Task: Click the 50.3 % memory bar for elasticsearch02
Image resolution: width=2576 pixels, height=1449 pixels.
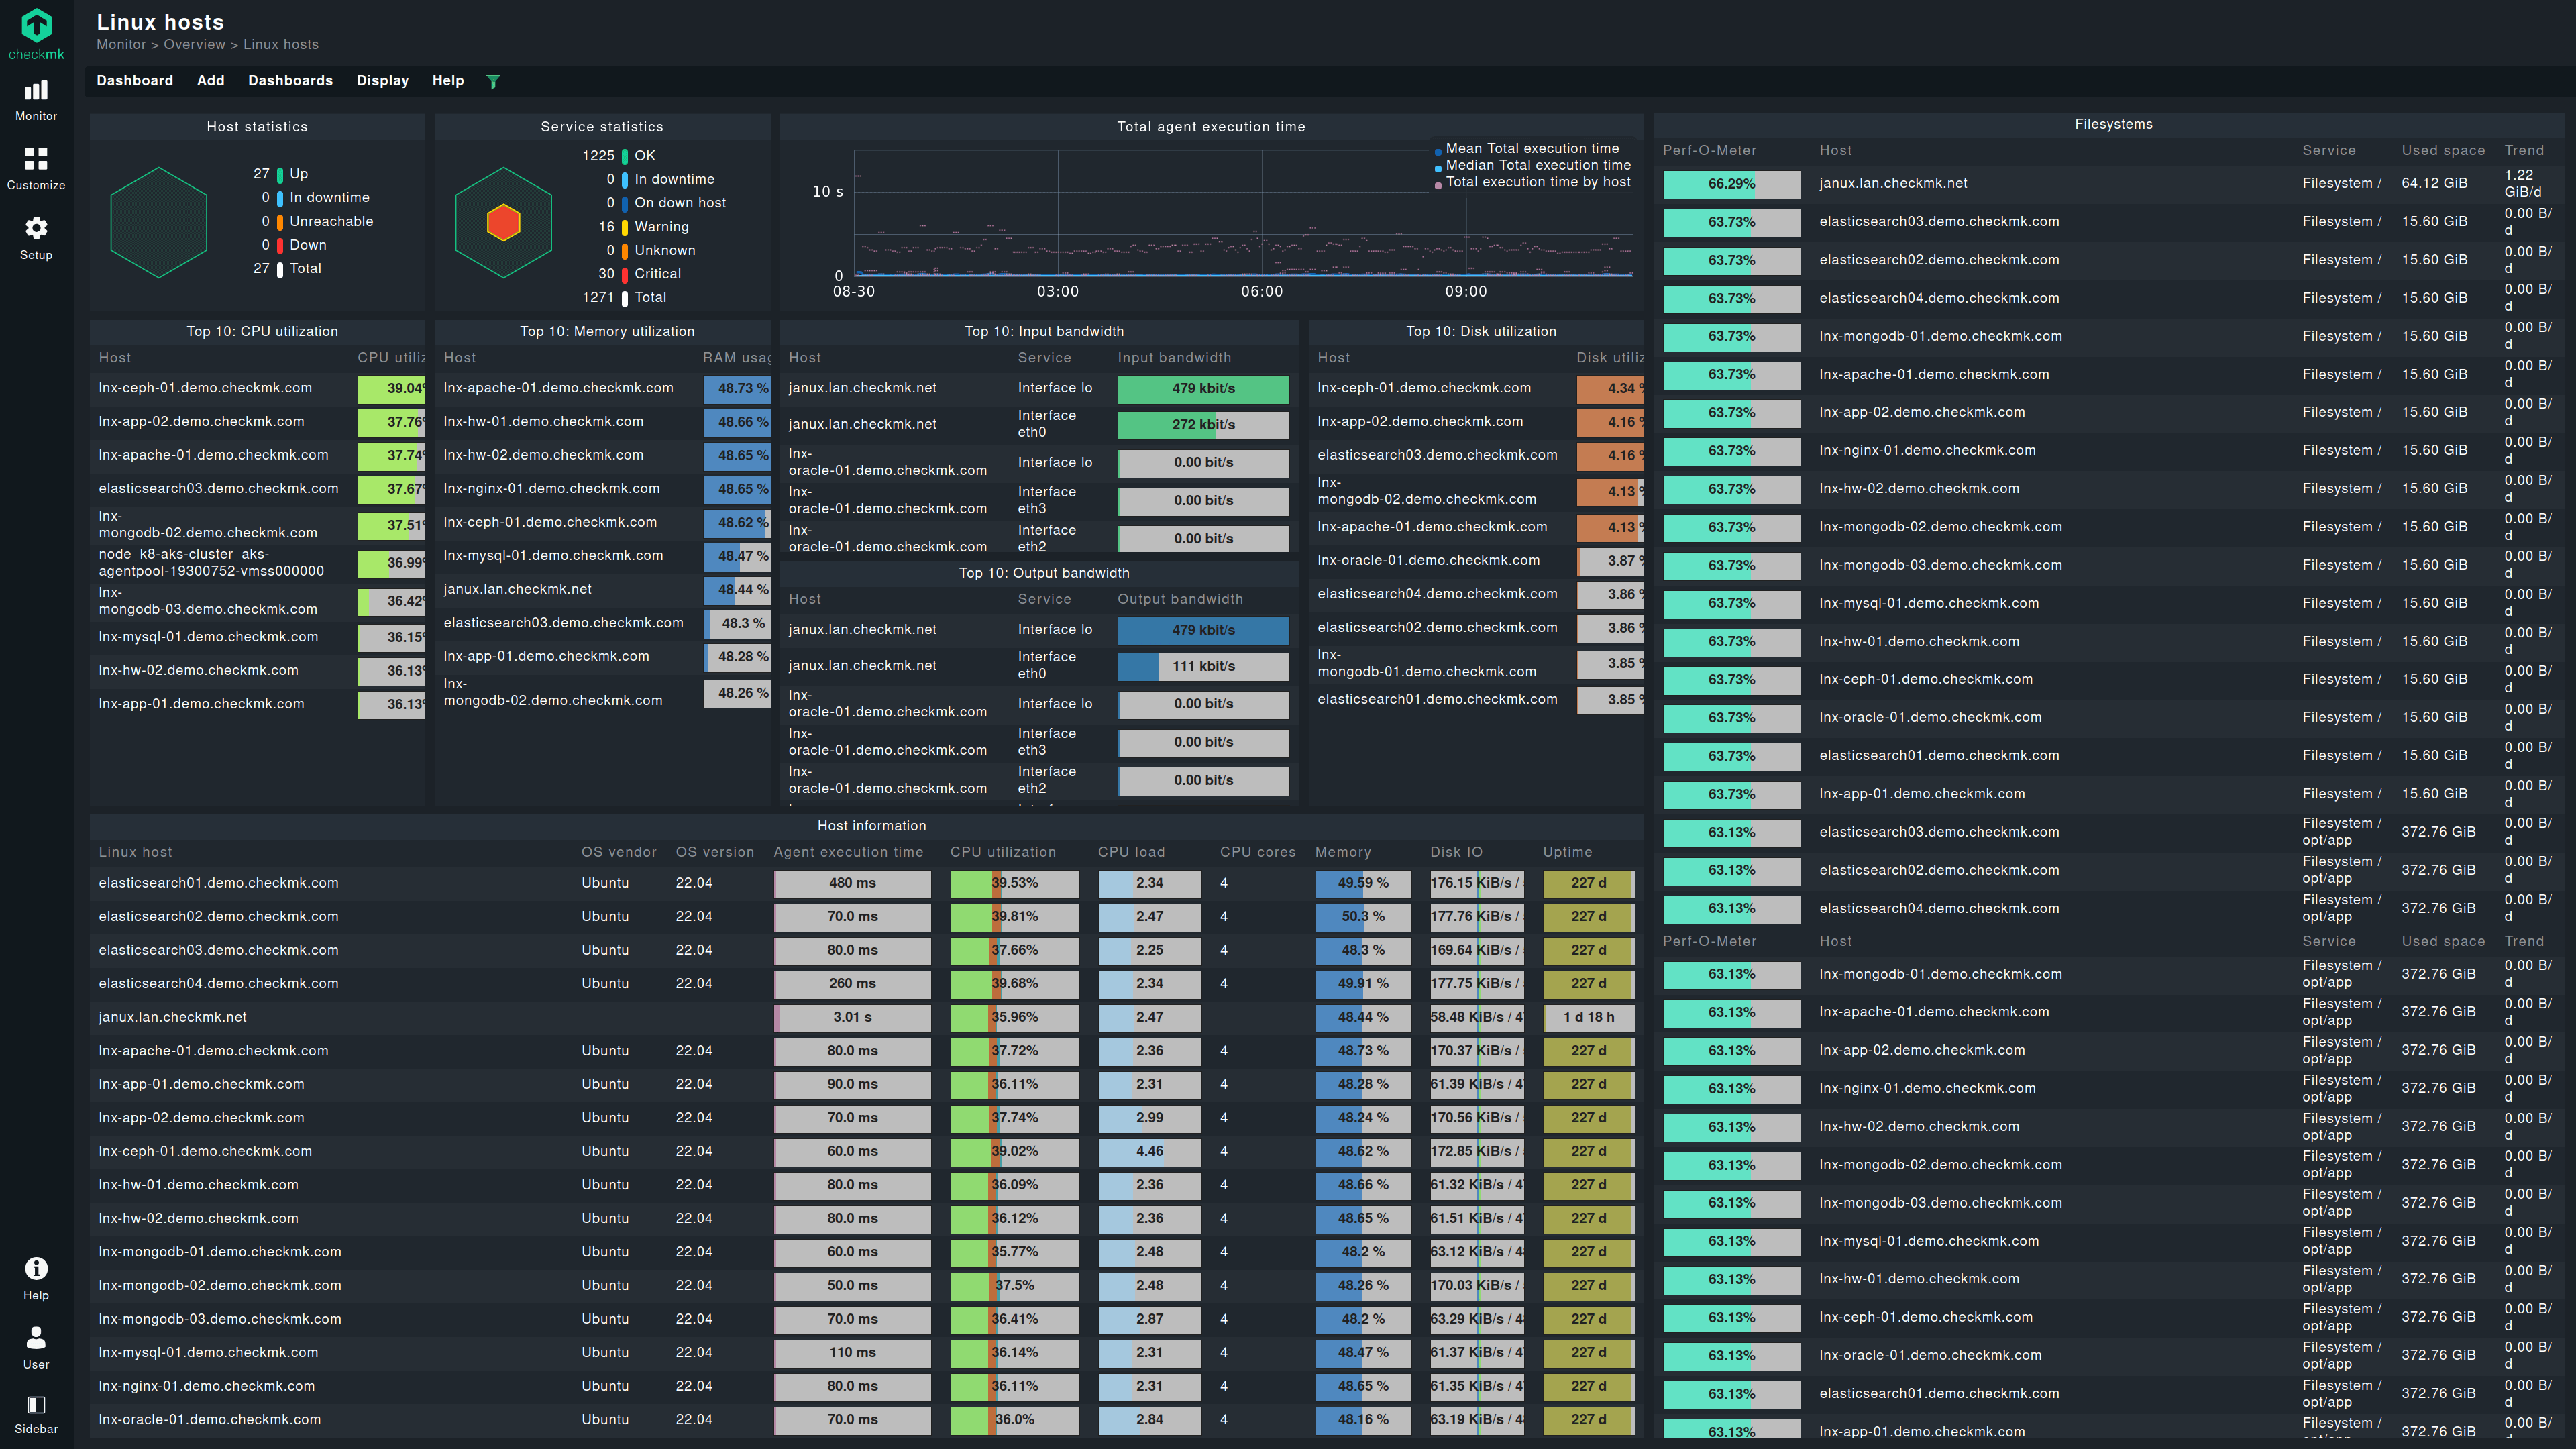Action: click(x=1362, y=916)
